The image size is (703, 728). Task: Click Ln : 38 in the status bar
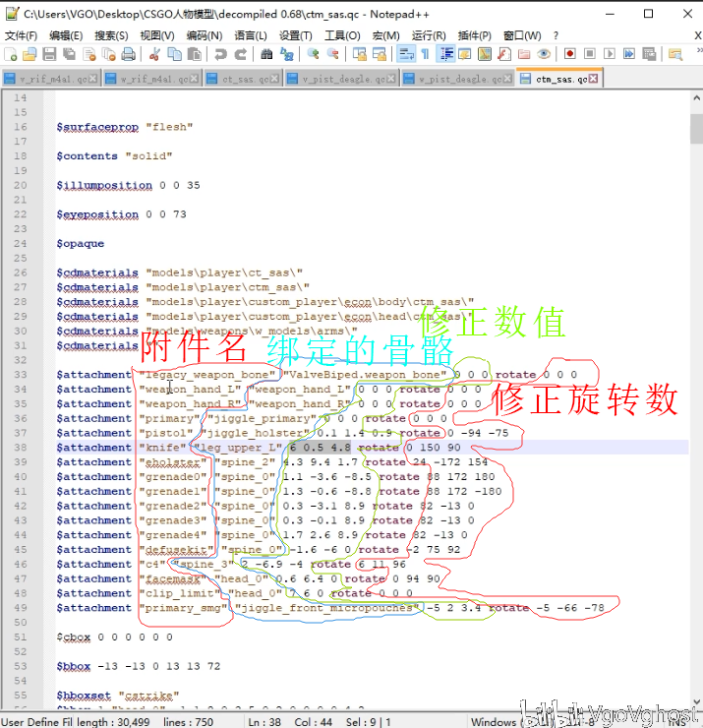pos(264,722)
